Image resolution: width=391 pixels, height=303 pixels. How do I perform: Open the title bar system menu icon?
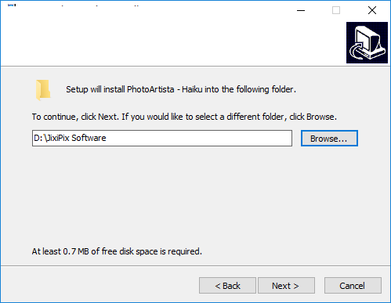tap(12, 5)
